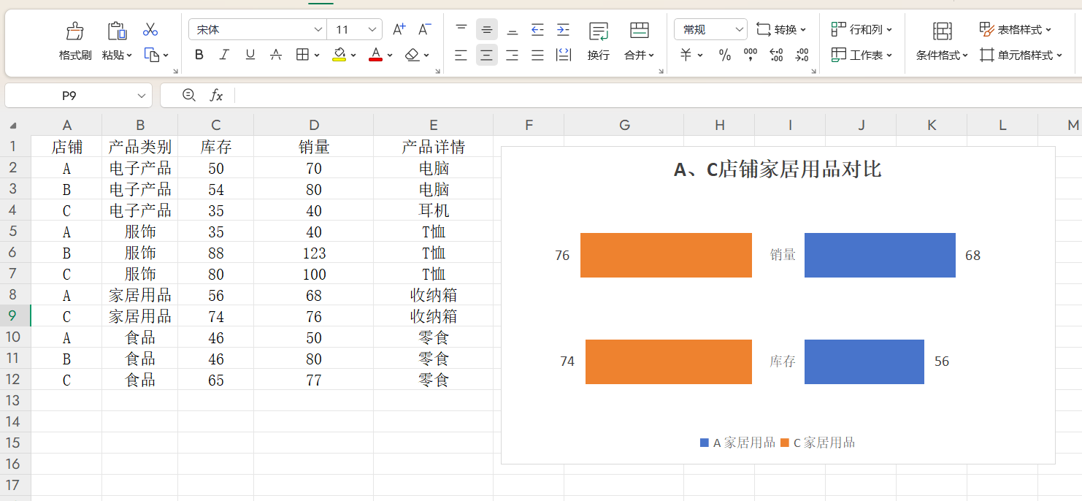The height and width of the screenshot is (501, 1082).
Task: Select cell containing 收纳箱 in row 9
Action: [434, 316]
